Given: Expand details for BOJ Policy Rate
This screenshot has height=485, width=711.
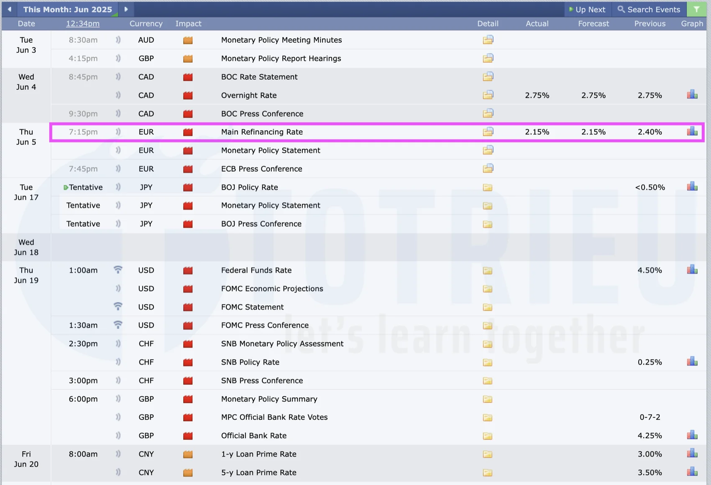Looking at the screenshot, I should [488, 188].
